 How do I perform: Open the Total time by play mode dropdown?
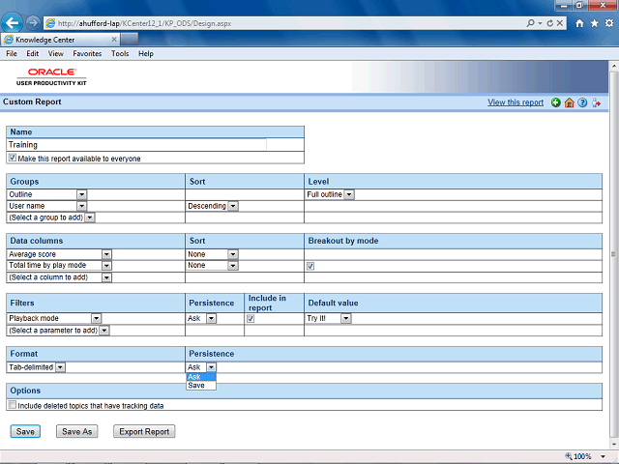pos(106,266)
